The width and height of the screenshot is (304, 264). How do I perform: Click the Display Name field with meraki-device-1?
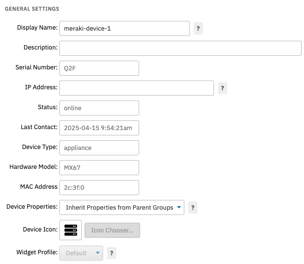(x=124, y=29)
